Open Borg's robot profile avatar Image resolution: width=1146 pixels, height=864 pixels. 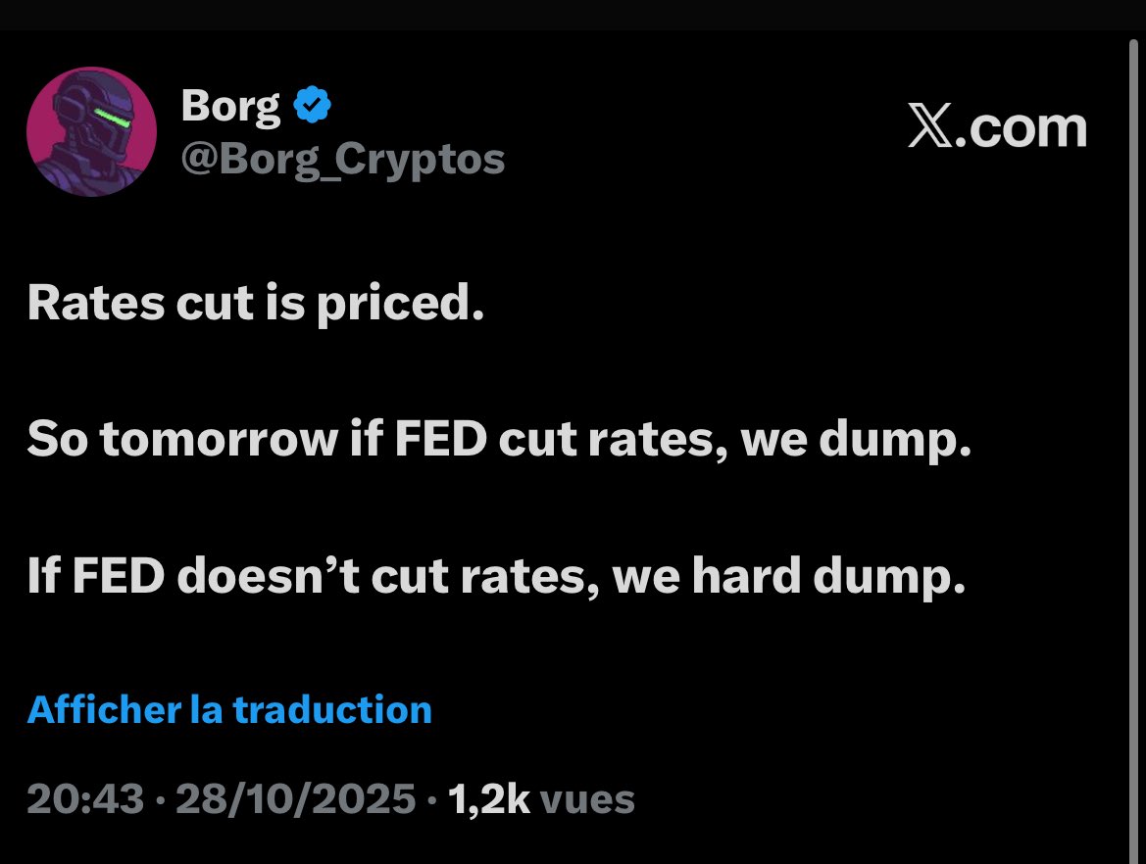click(91, 132)
